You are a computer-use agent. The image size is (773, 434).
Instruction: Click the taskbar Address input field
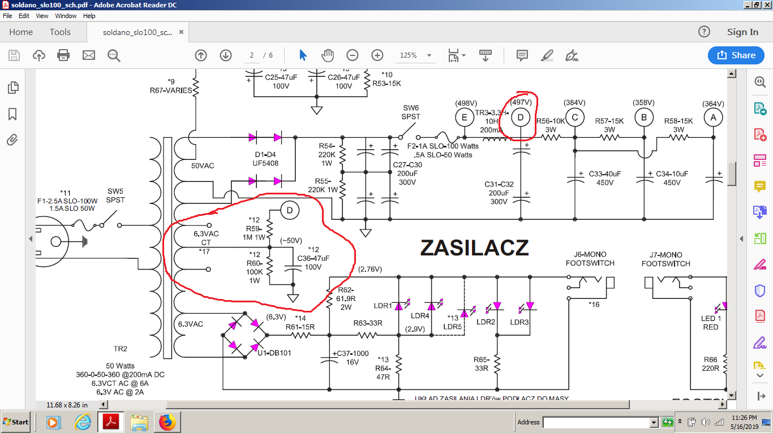tap(596, 422)
